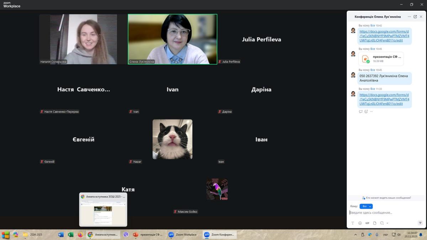This screenshot has height=240, width=427.
Task: Click the GIF icon in chat toolbar
Action: pos(367,223)
